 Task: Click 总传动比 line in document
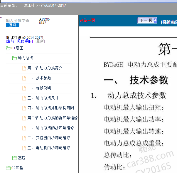(118, 155)
